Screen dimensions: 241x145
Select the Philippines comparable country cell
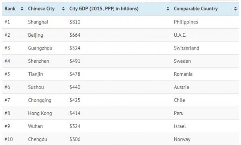(186, 22)
